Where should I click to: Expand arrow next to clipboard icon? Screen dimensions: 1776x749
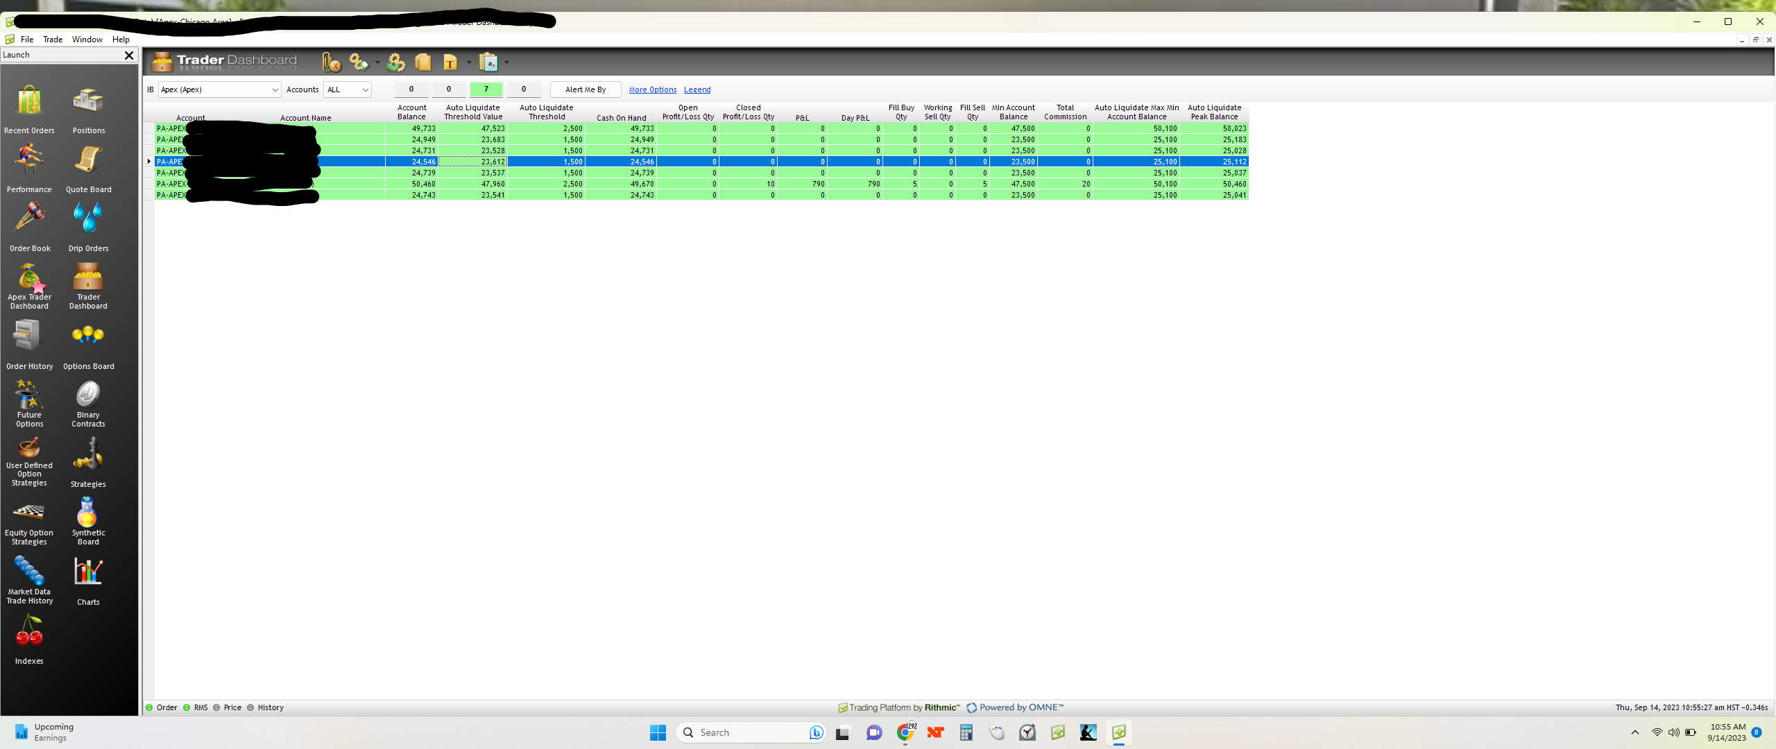coord(506,62)
